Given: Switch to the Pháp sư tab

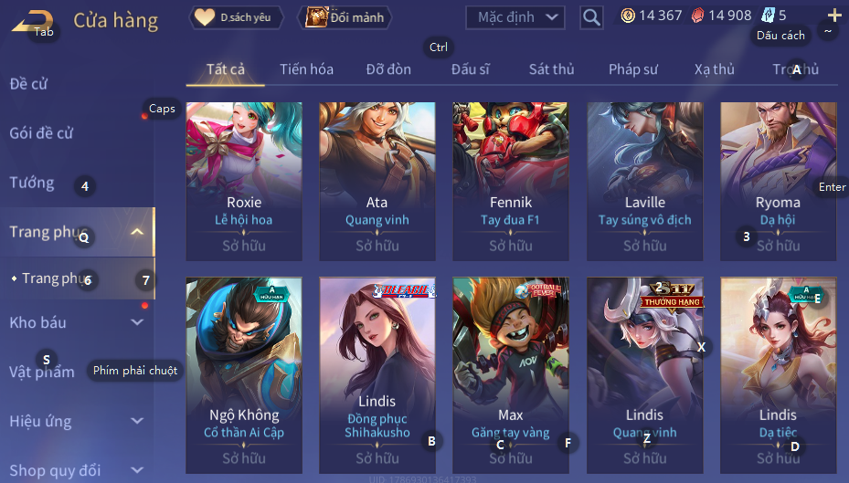Looking at the screenshot, I should (633, 69).
